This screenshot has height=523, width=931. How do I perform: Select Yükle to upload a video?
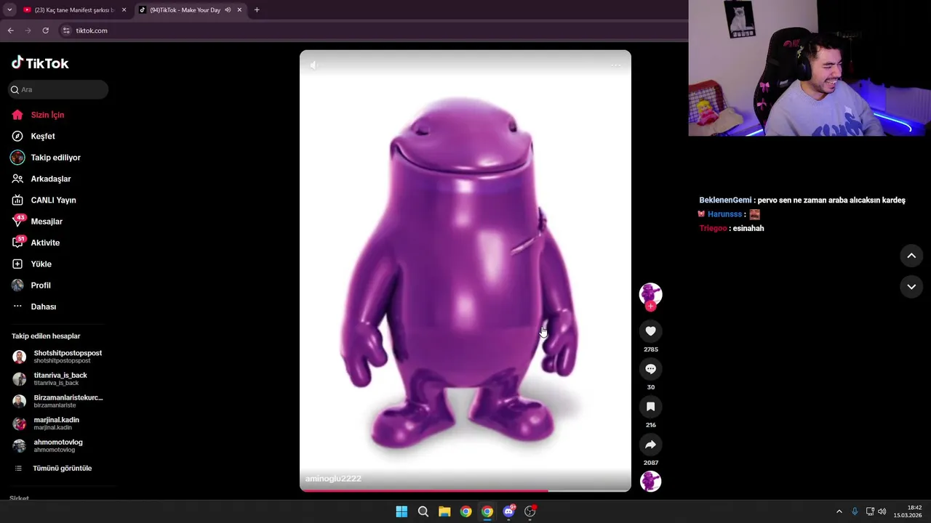[41, 264]
